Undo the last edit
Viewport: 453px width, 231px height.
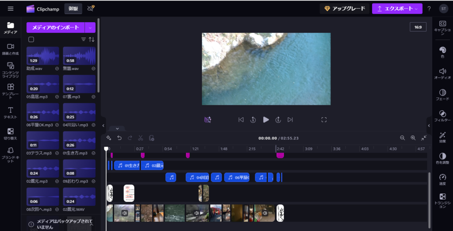pos(119,138)
